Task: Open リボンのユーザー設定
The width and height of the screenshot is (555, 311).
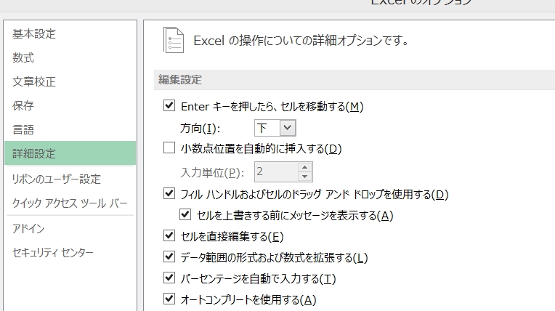Action: coord(57,179)
